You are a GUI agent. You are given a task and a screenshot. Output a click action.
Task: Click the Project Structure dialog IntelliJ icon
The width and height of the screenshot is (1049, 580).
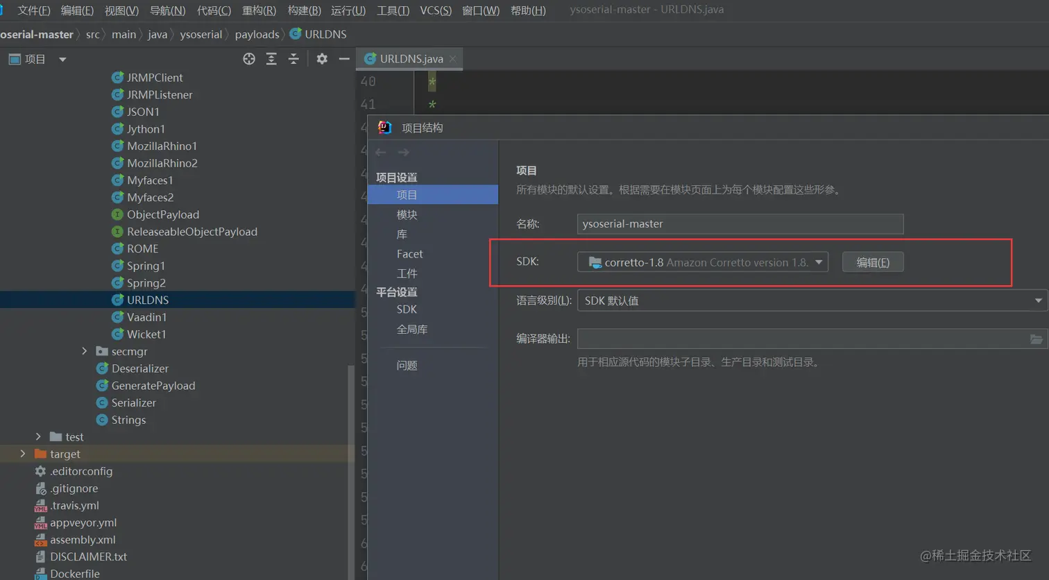click(x=384, y=127)
